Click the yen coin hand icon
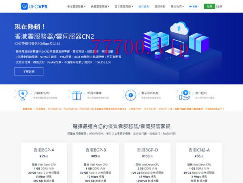Screen dimensions: 243x183 tap(185, 95)
